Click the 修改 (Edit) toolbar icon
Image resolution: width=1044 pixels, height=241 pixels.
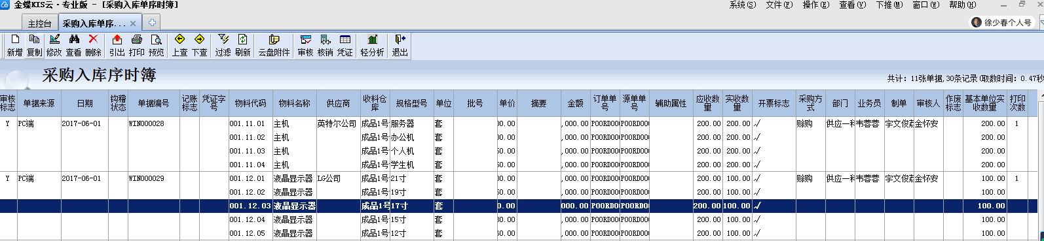pyautogui.click(x=54, y=46)
